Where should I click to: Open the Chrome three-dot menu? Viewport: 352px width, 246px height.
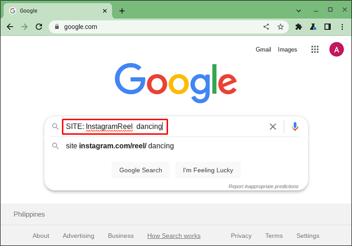click(342, 27)
